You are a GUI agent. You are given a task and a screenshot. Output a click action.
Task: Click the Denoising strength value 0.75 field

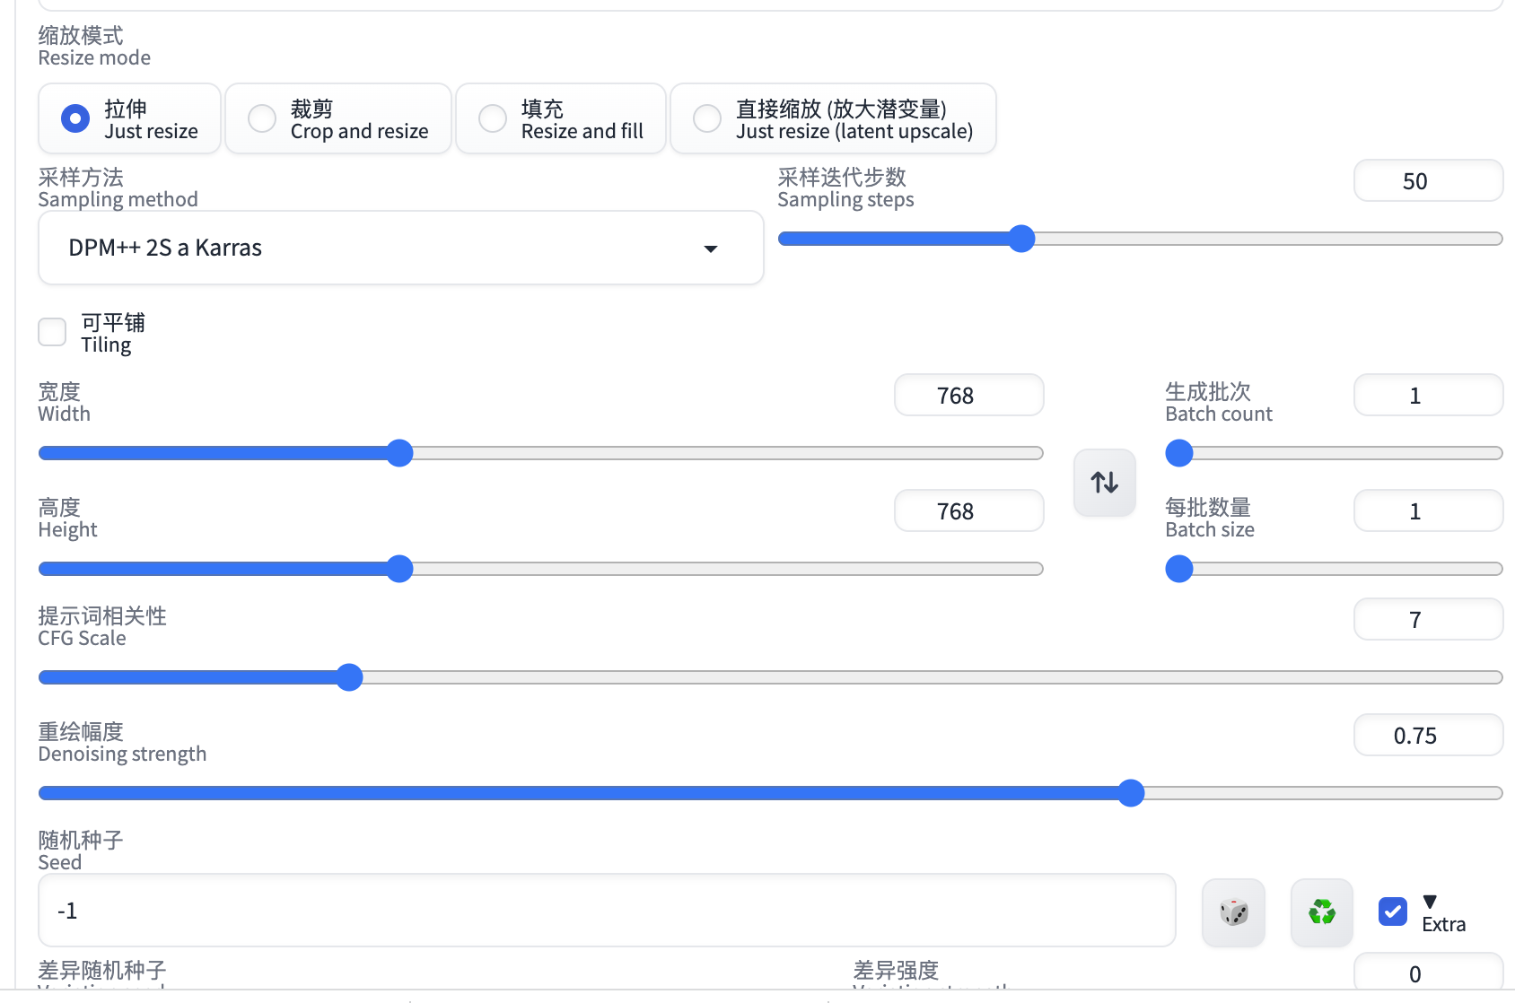click(1429, 735)
